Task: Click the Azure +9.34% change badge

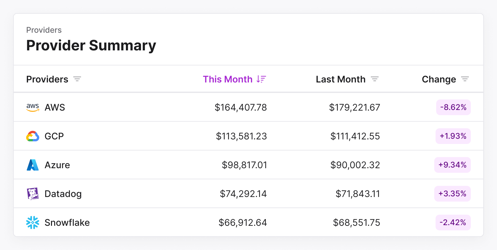Action: (x=453, y=165)
